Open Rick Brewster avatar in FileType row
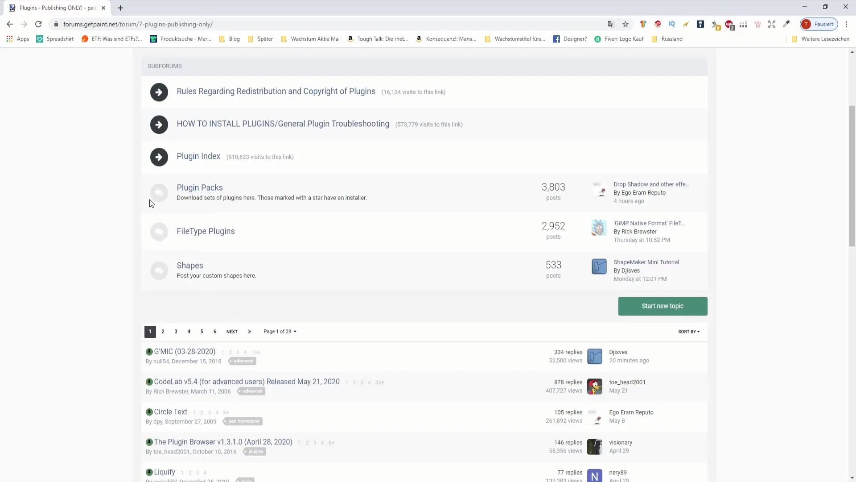 pyautogui.click(x=599, y=228)
